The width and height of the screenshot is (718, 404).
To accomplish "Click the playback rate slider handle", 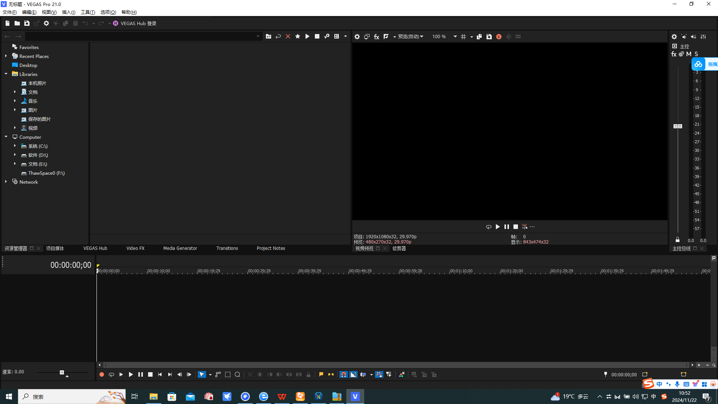I will 62,372.
